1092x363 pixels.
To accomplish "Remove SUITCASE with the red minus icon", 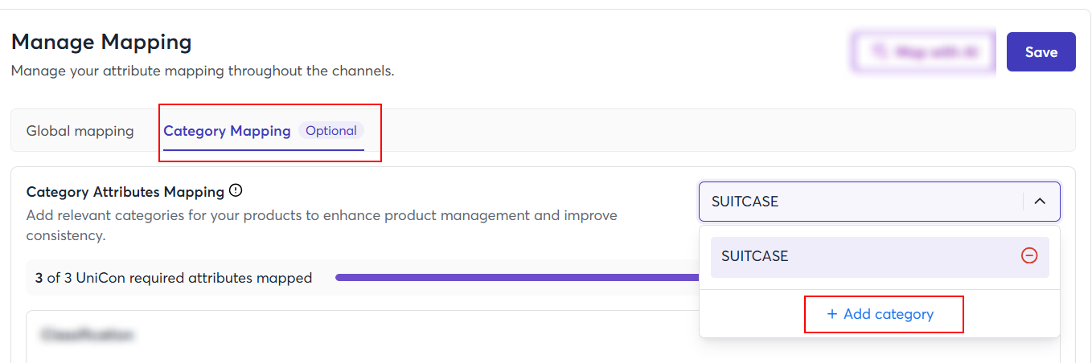I will [1029, 256].
